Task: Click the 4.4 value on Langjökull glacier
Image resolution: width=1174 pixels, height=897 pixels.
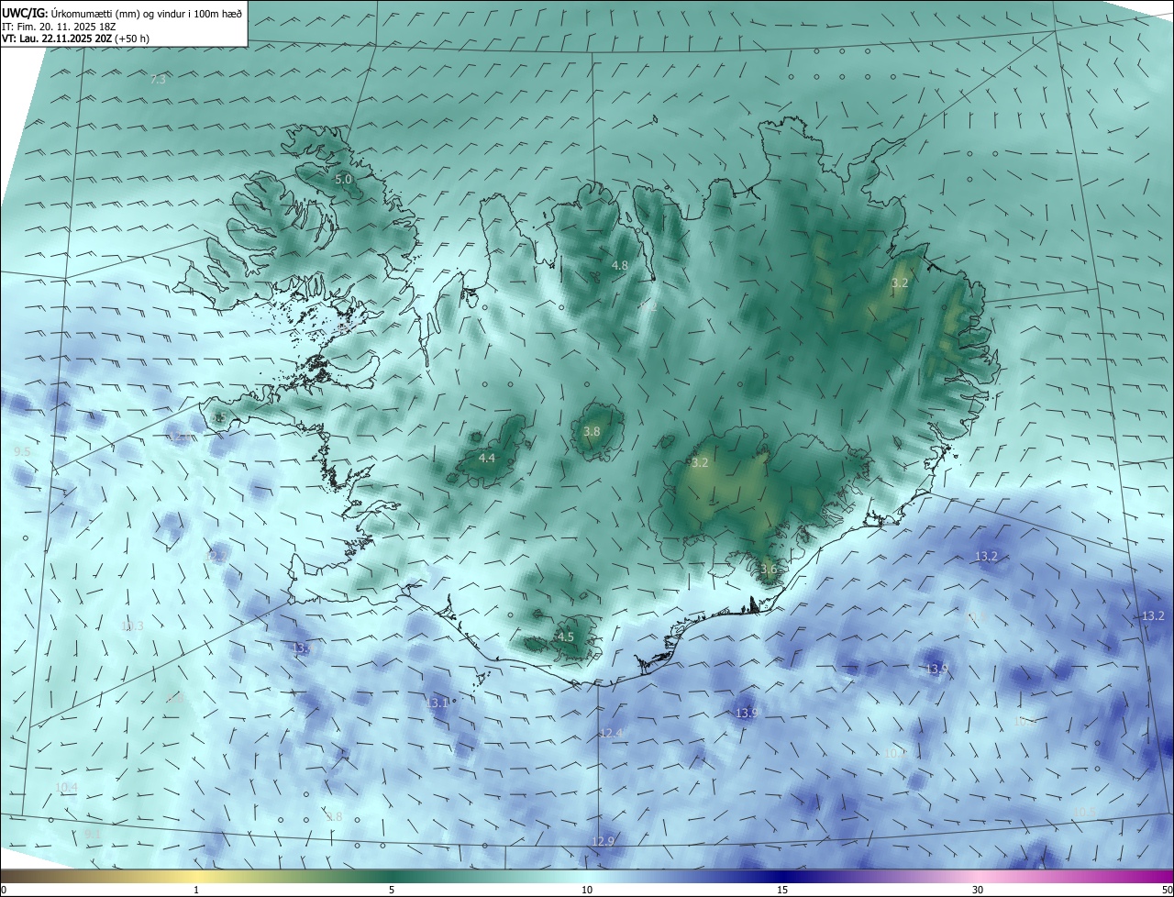Action: [x=487, y=459]
